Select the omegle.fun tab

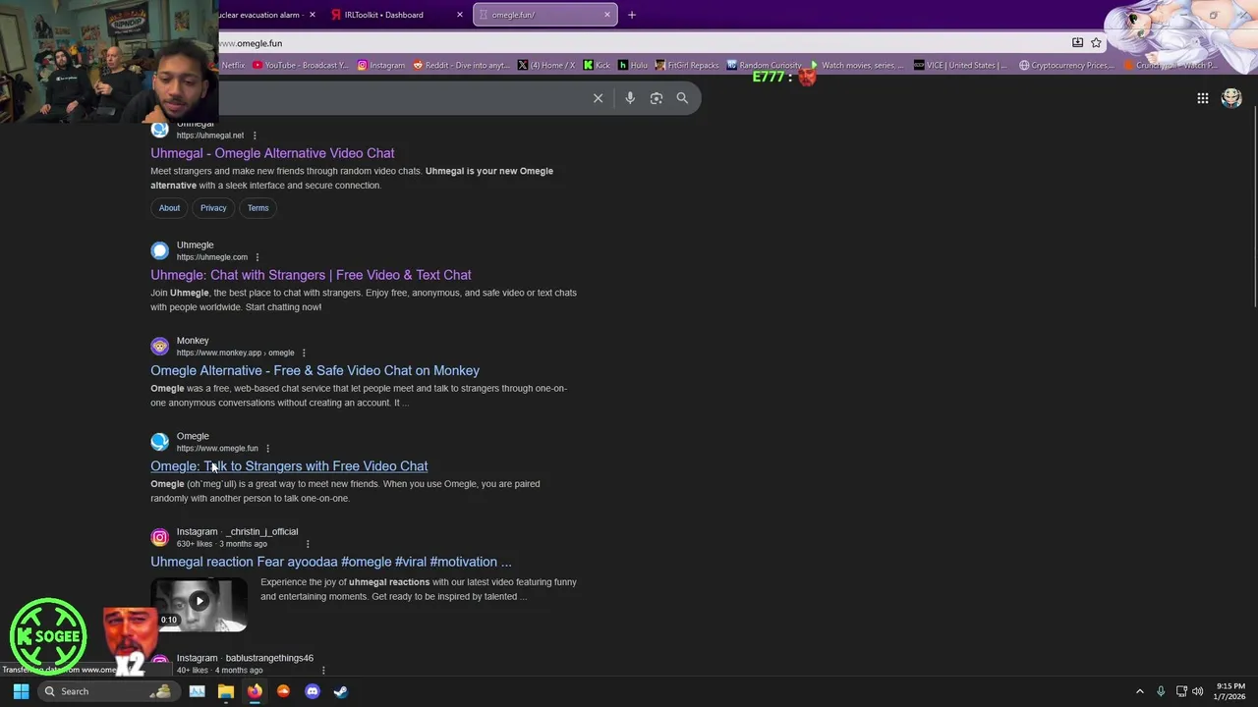545,15
